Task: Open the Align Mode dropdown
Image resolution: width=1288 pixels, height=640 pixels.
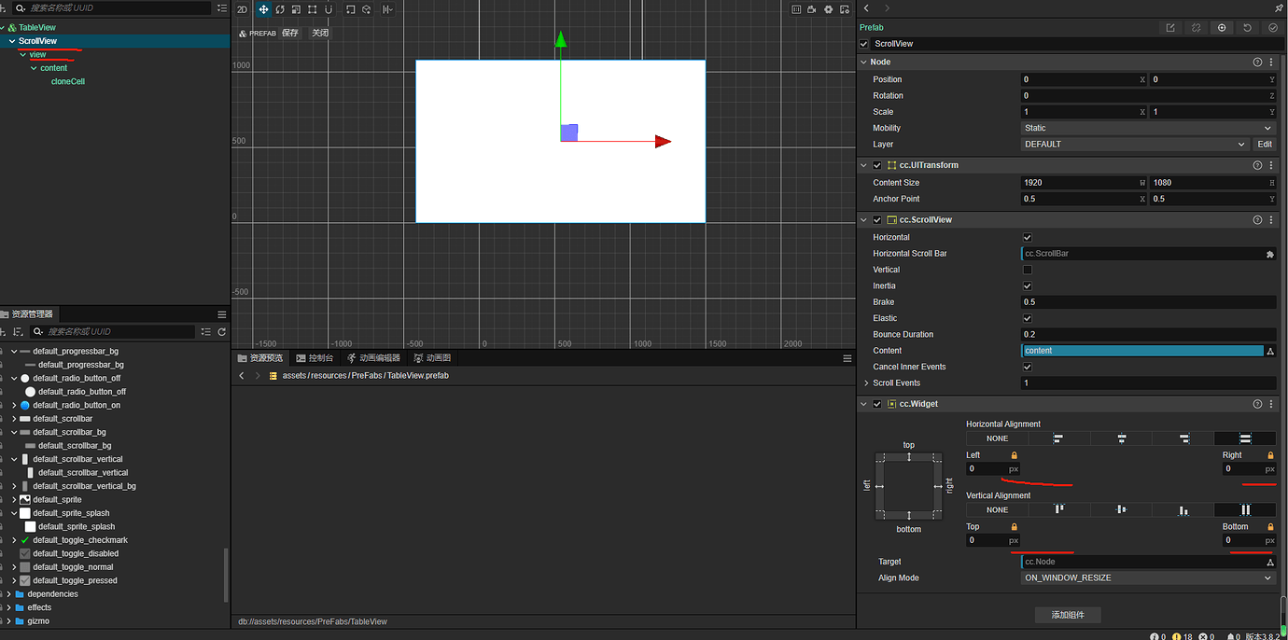Action: [1147, 577]
